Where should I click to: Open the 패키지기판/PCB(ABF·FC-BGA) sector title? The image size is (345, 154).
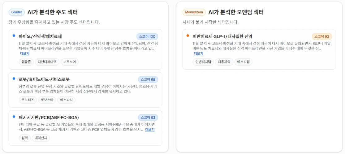click(x=49, y=118)
